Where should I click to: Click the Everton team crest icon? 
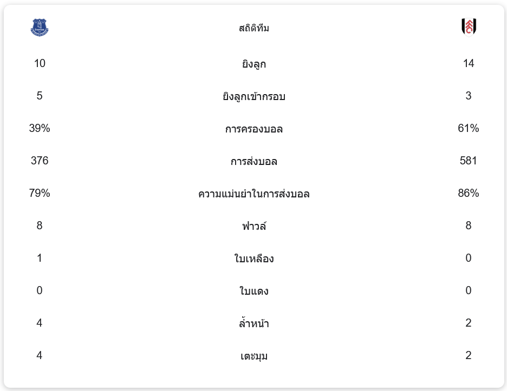tap(40, 27)
